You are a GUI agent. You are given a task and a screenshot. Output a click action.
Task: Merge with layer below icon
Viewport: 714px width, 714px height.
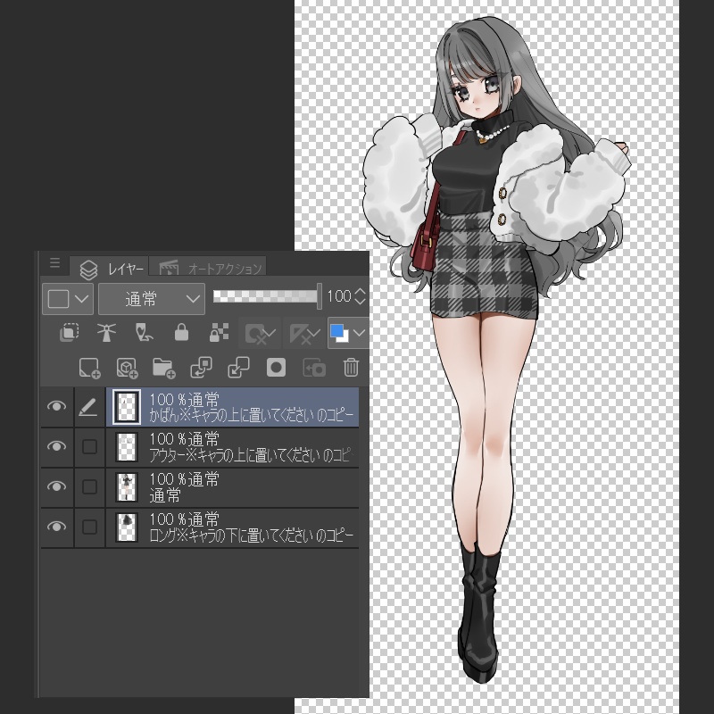(238, 368)
